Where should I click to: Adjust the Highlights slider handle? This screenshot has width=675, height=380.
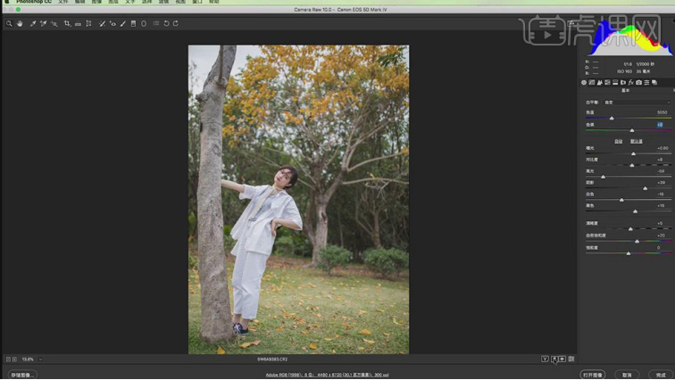pos(603,178)
